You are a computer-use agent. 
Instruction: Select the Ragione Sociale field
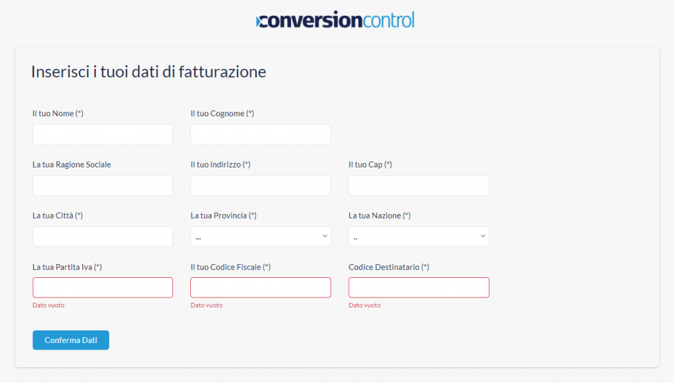103,185
